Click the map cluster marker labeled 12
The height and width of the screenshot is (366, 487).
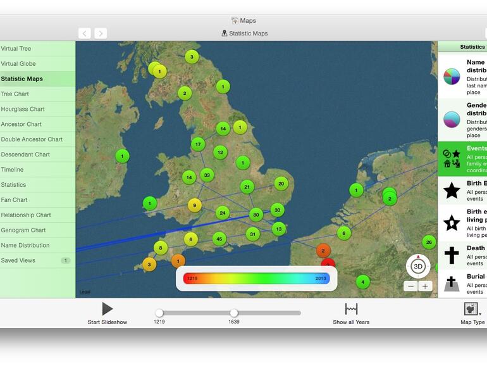[x=220, y=153]
